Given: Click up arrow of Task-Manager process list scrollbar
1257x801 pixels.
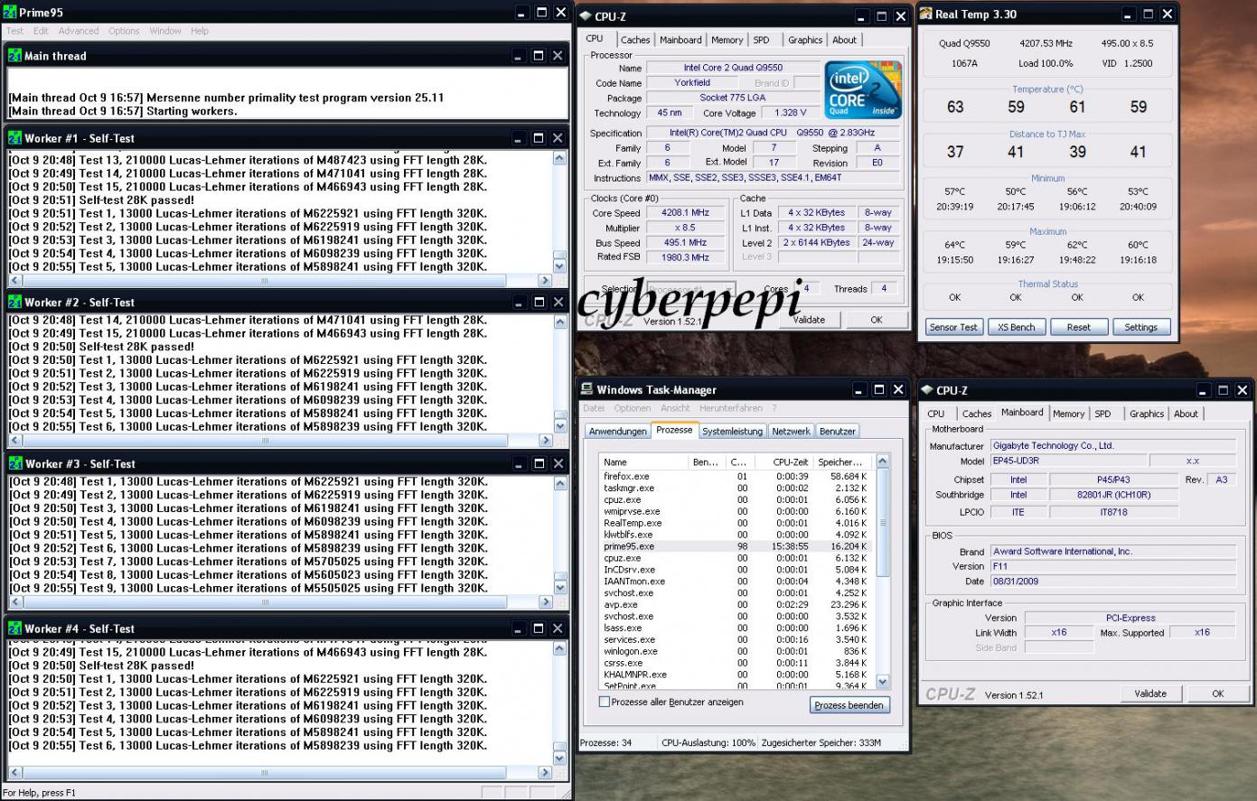Looking at the screenshot, I should point(883,461).
